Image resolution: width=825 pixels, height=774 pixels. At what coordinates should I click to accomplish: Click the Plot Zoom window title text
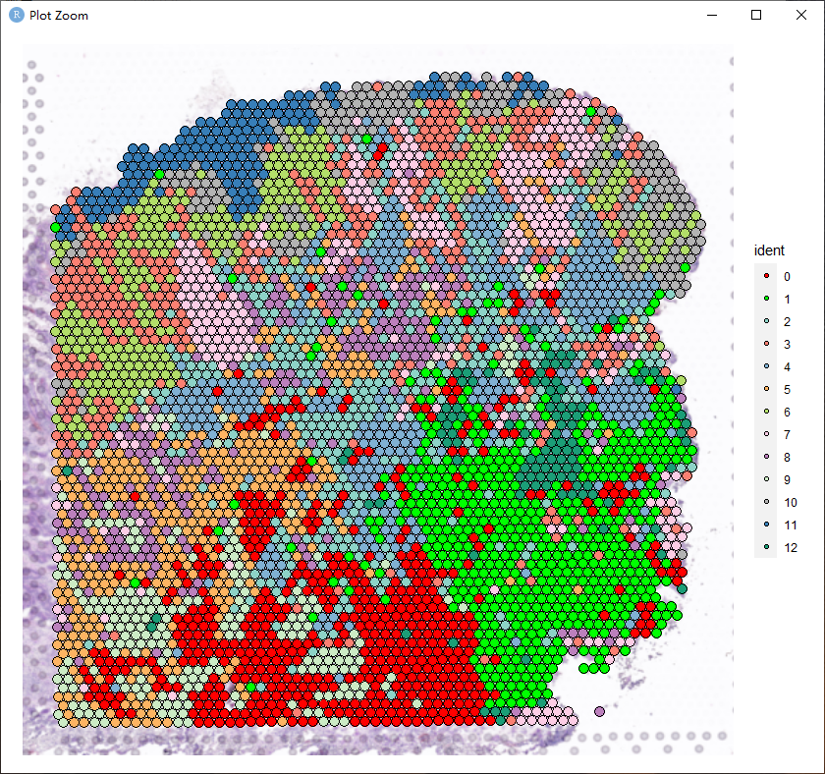[x=59, y=16]
